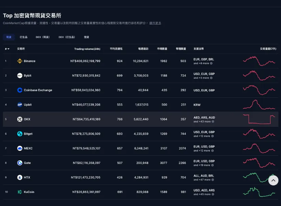Switch to the 衍生品 tab
Screen dimensions: 281x206
23,37
